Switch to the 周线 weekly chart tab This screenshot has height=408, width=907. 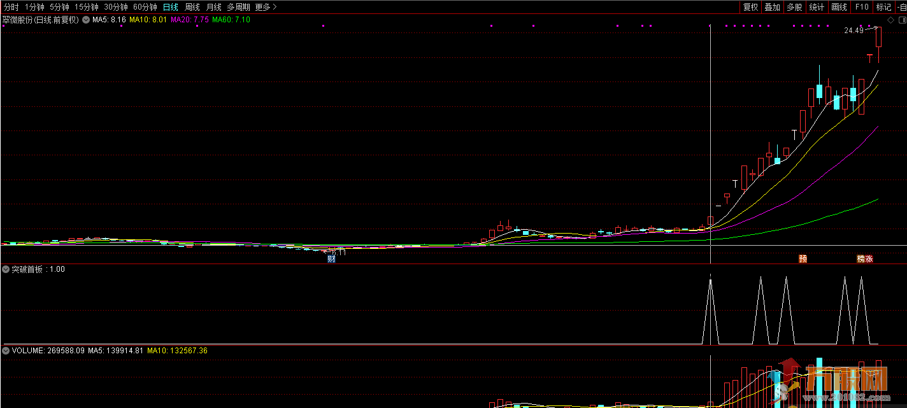click(192, 7)
